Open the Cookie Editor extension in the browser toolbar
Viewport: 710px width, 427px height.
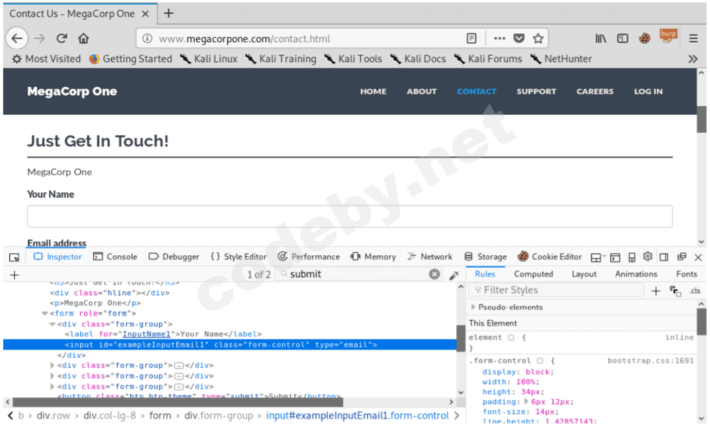tap(644, 38)
